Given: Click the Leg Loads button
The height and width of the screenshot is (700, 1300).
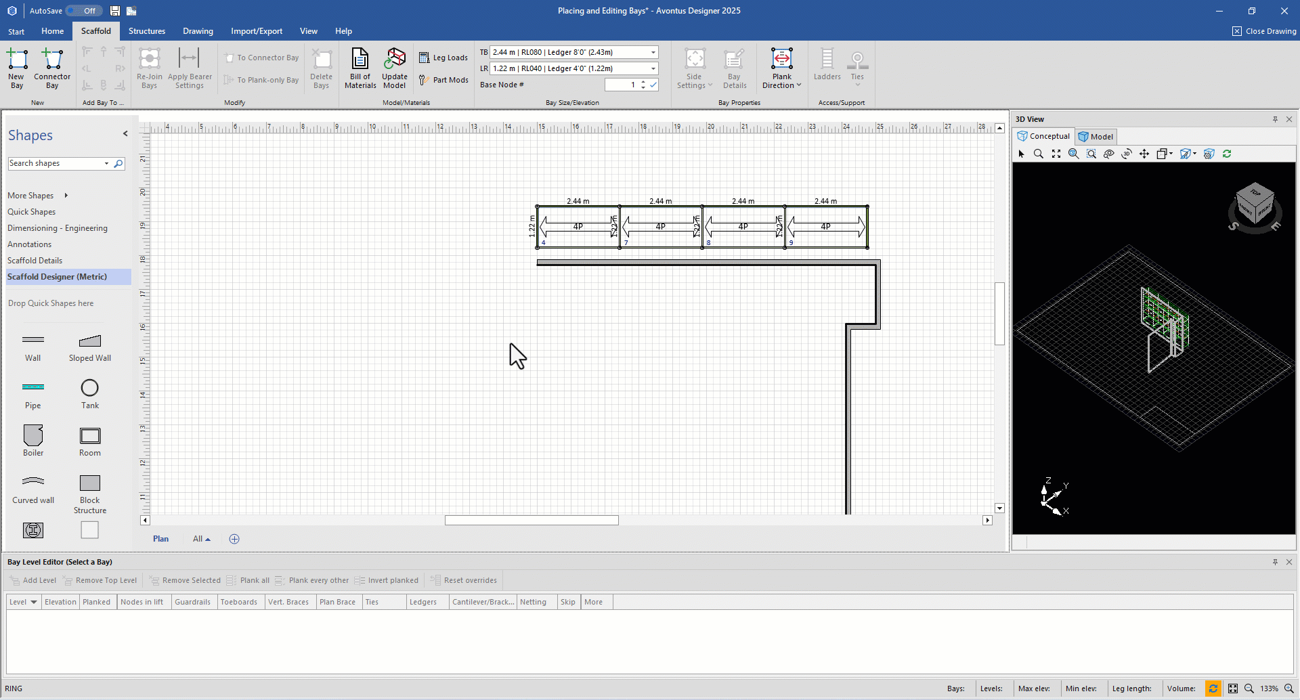Looking at the screenshot, I should (443, 58).
